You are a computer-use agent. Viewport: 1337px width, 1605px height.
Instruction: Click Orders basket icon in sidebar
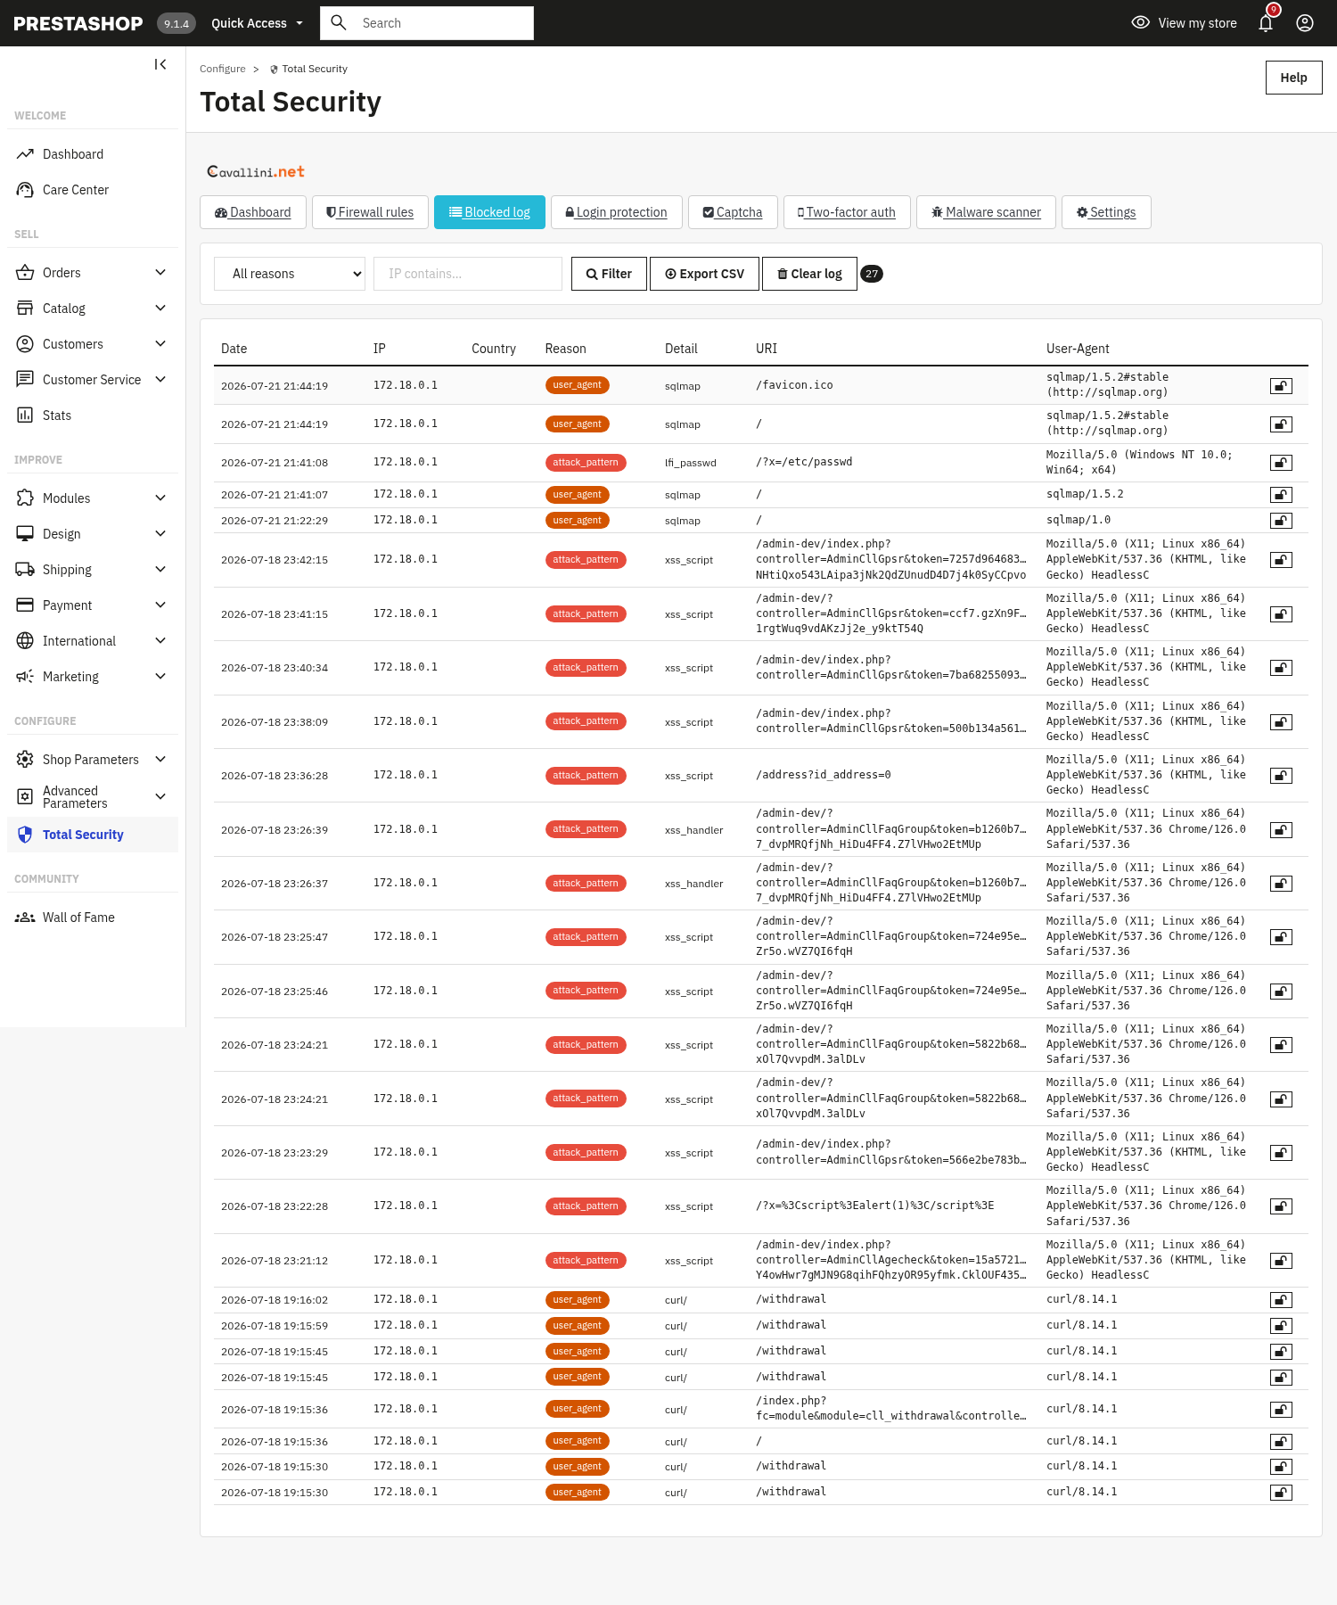pyautogui.click(x=25, y=273)
